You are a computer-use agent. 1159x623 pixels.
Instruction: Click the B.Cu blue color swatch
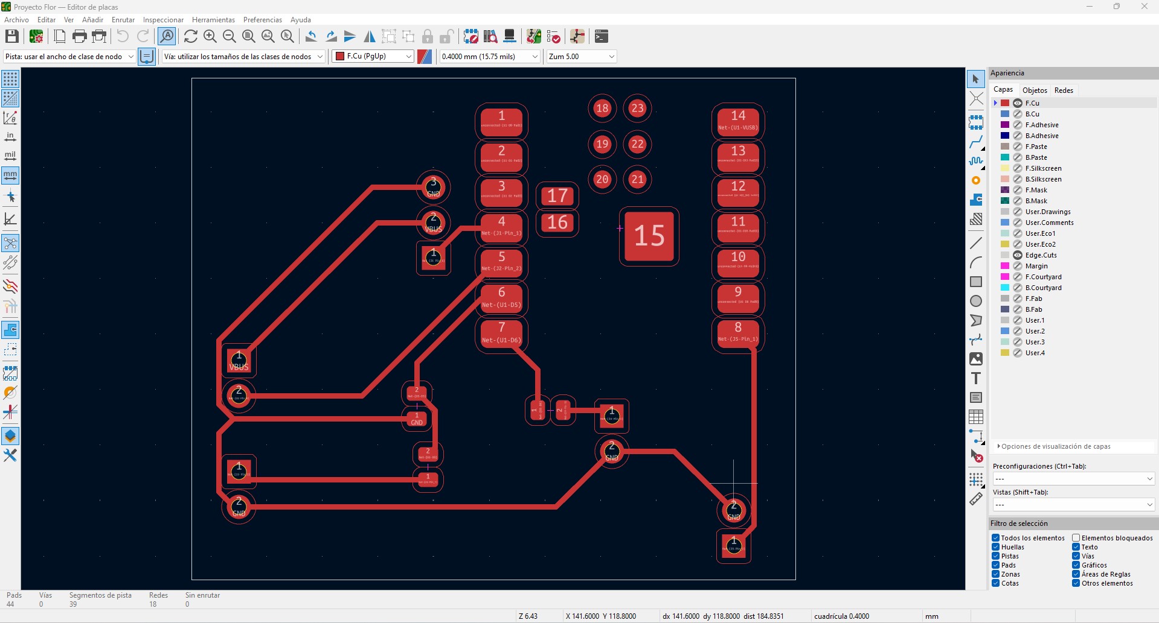point(1005,114)
